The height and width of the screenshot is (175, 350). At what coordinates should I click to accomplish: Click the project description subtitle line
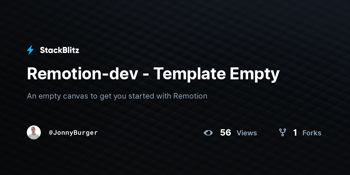point(117,96)
